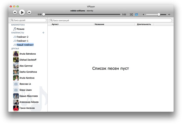Sort by the Длительность column header
Image resolution: width=182 pixels, height=124 pixels.
pyautogui.click(x=144, y=24)
